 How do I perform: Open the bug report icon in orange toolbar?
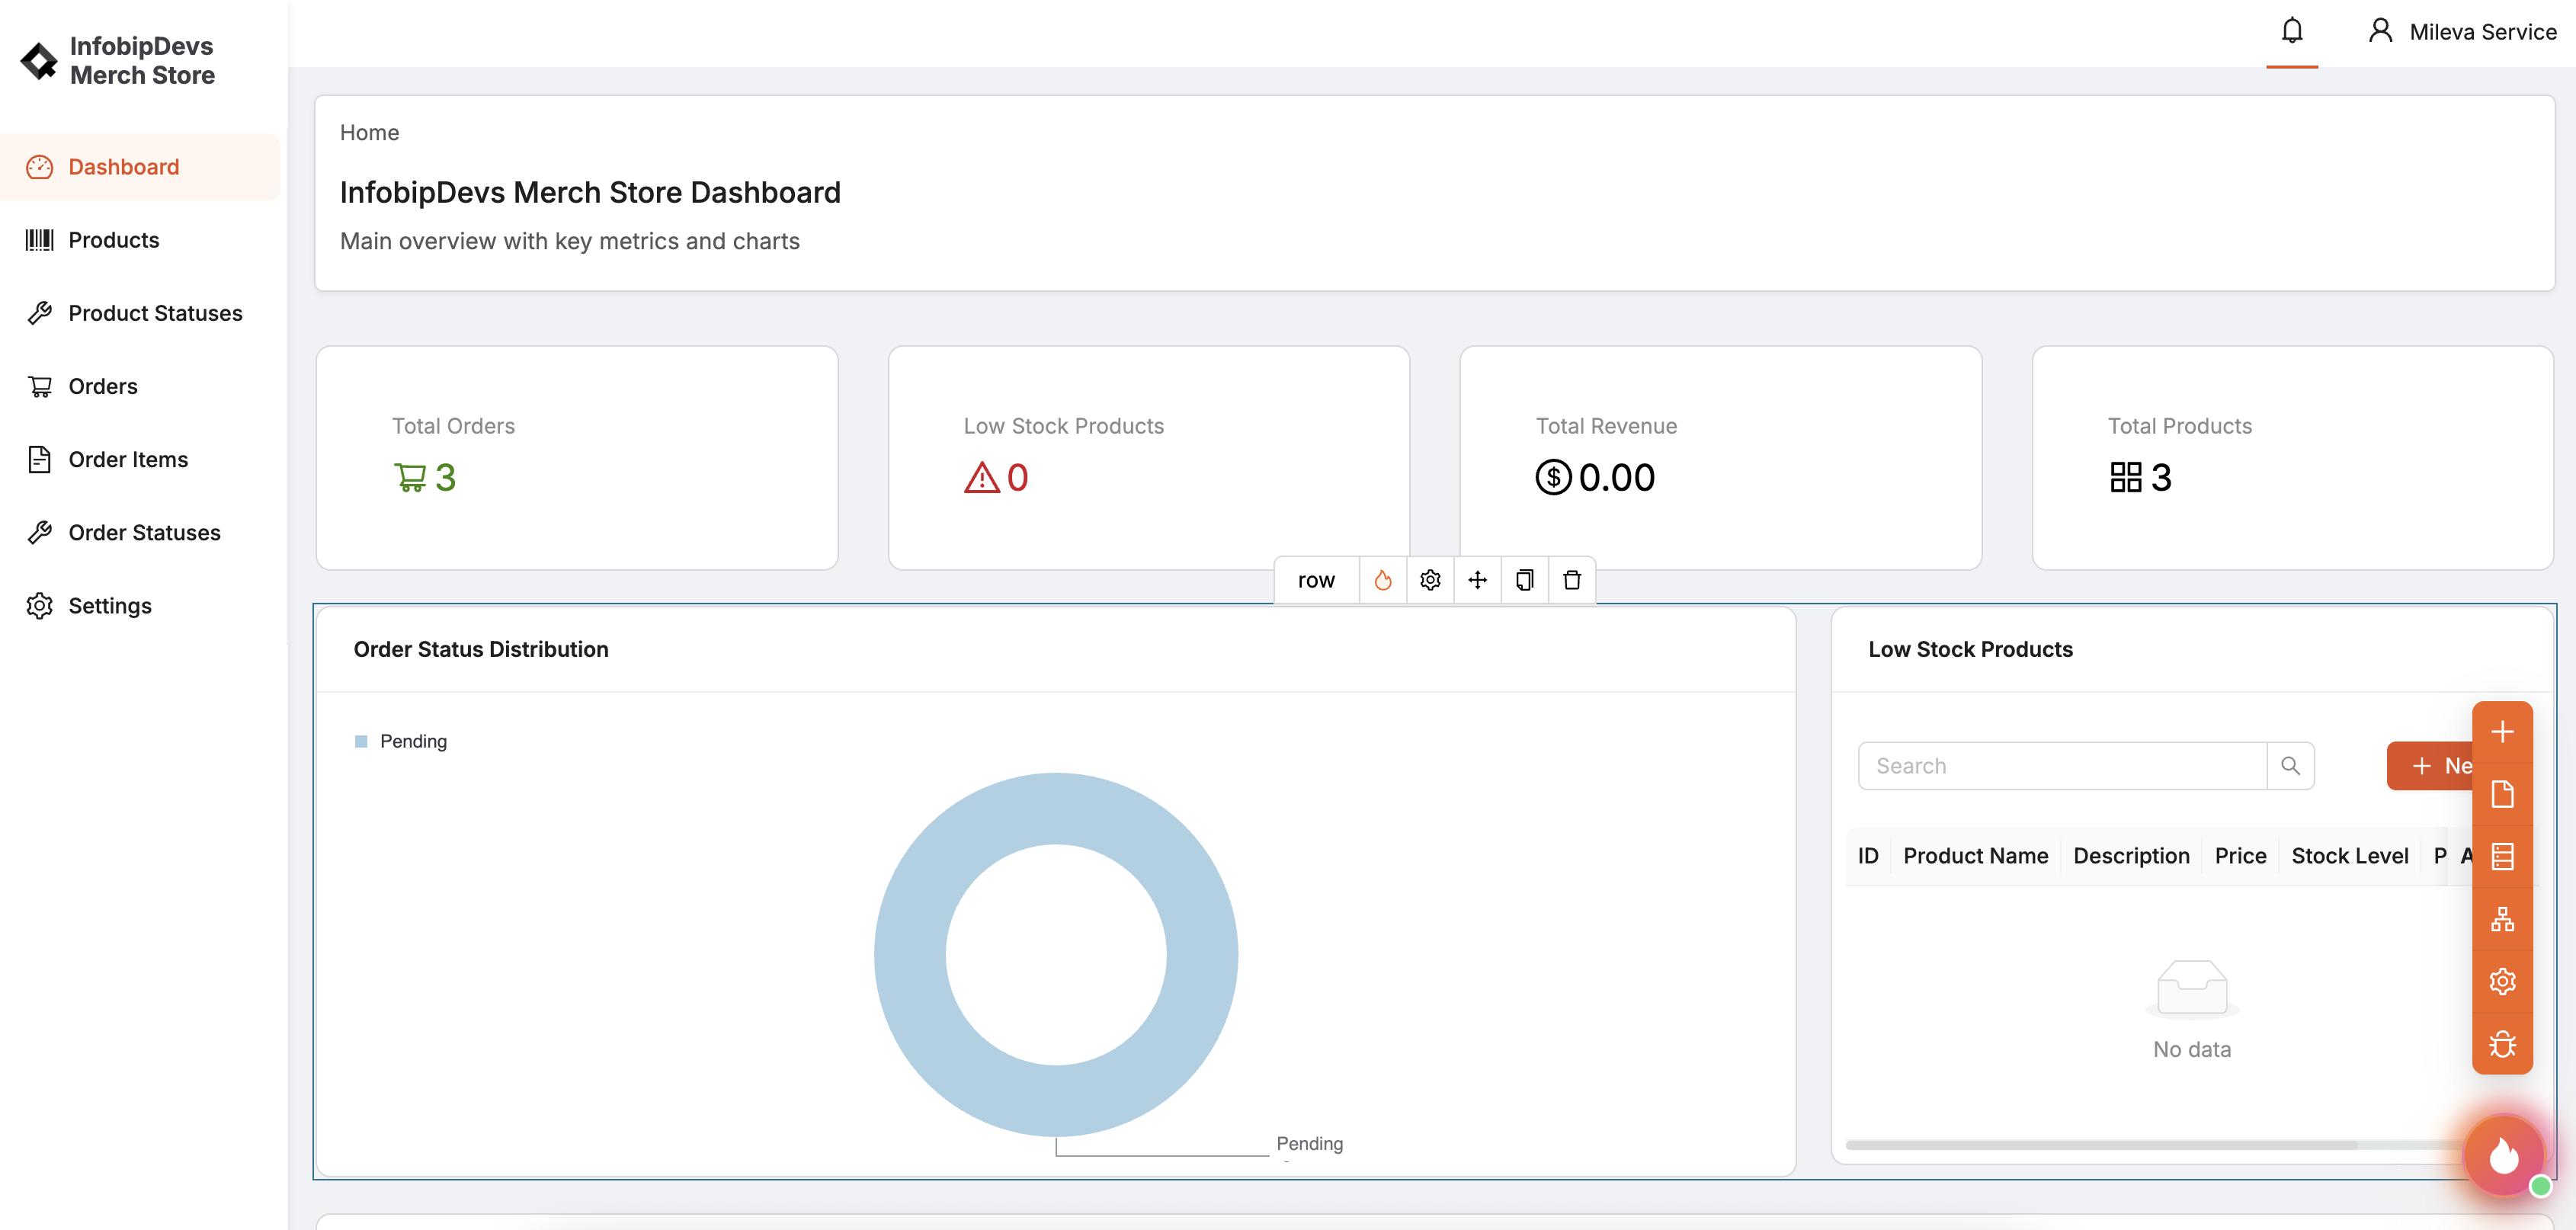[x=2503, y=1043]
